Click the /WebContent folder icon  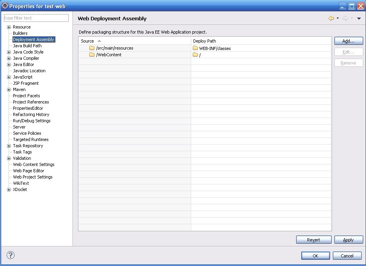click(92, 55)
